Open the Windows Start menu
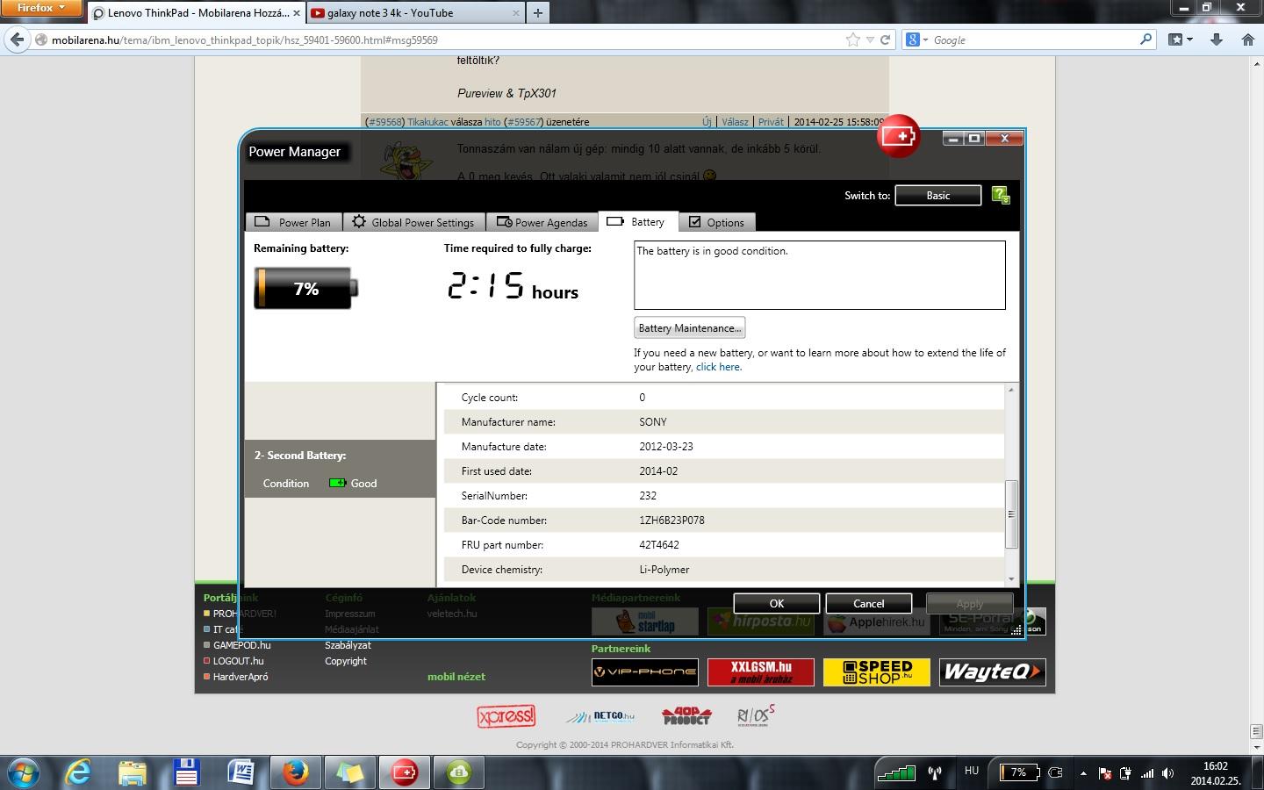The image size is (1264, 790). coord(24,772)
